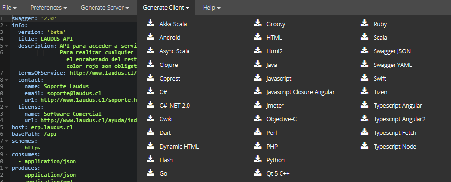Choose Typescript Angular2 client

click(x=399, y=119)
